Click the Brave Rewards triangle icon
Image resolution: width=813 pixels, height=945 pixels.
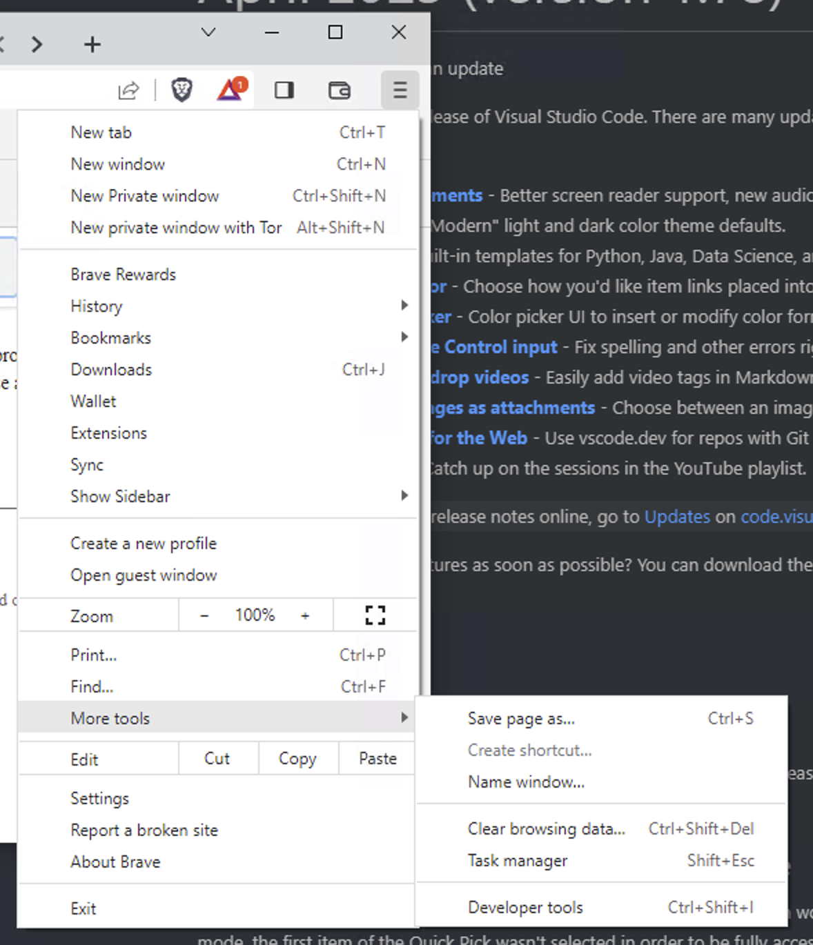coord(228,90)
